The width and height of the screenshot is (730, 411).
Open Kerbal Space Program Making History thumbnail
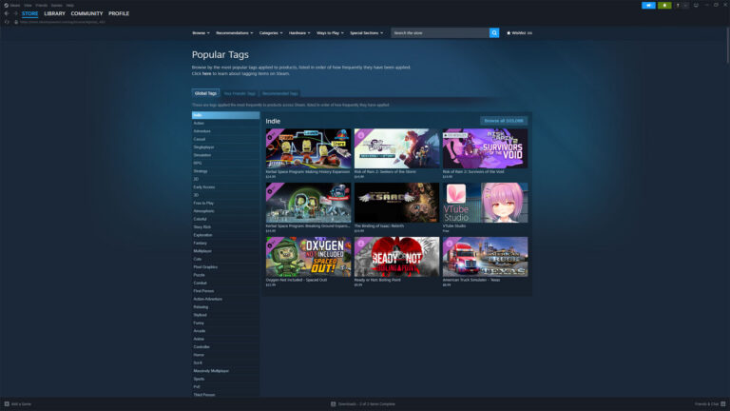(308, 148)
